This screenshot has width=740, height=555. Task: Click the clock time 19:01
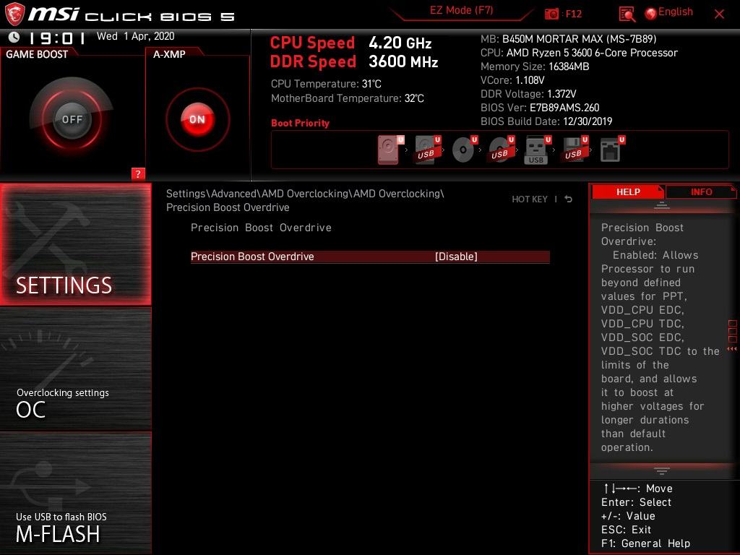(x=58, y=38)
